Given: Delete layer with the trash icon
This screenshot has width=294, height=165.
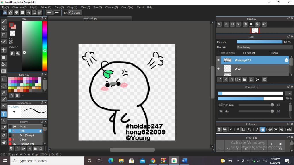Looking at the screenshot, I should point(265,80).
